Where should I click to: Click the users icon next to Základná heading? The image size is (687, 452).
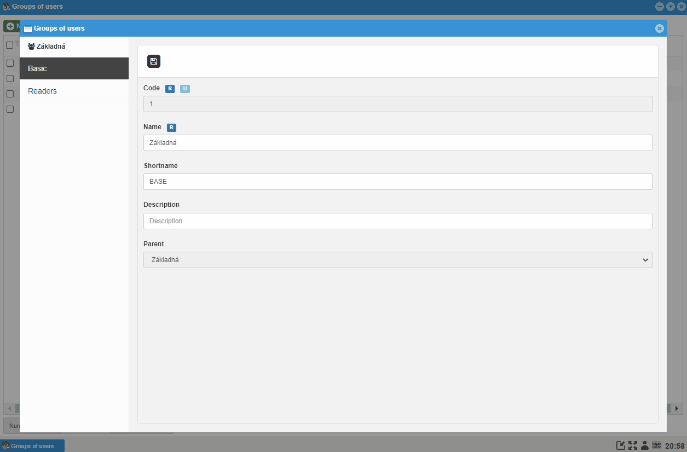(31, 47)
